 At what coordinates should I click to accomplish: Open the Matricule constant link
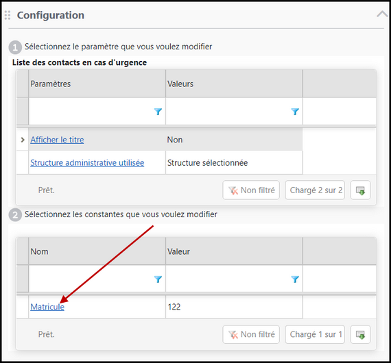[47, 307]
